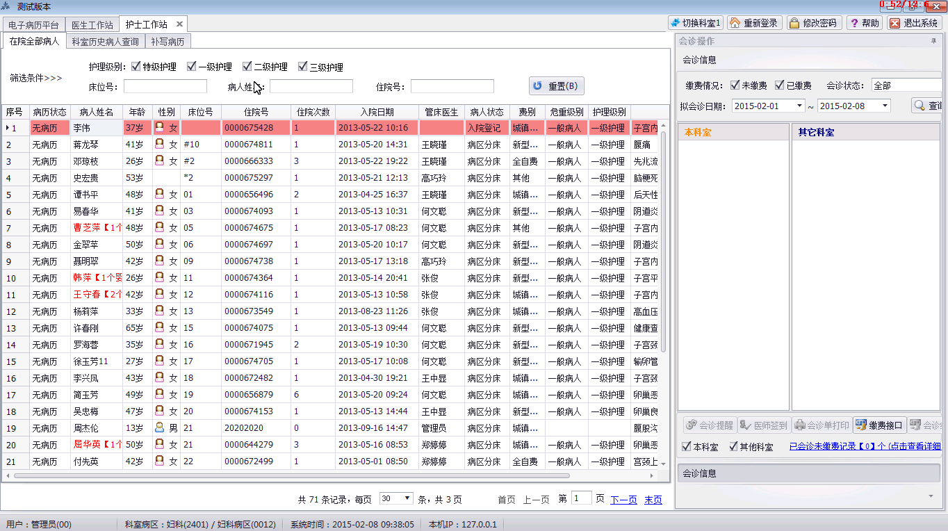
Task: Uncheck the 特级护理 checkbox
Action: click(136, 67)
